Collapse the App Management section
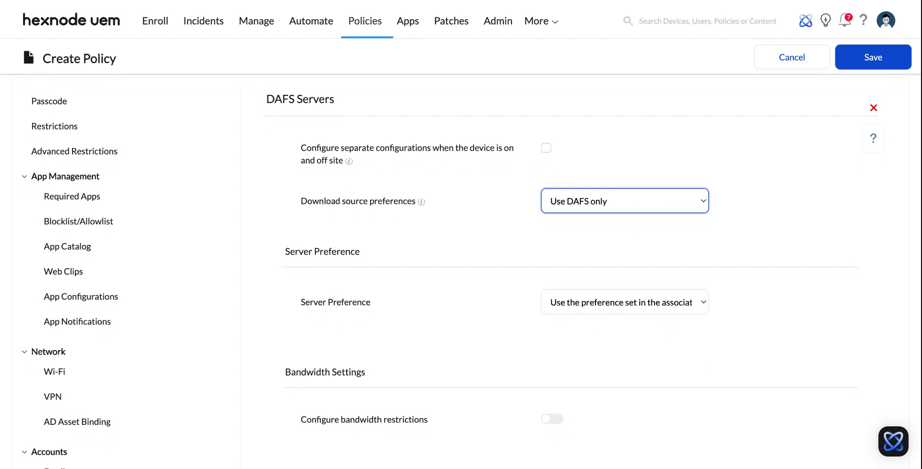Viewport: 922px width, 469px height. (x=24, y=176)
